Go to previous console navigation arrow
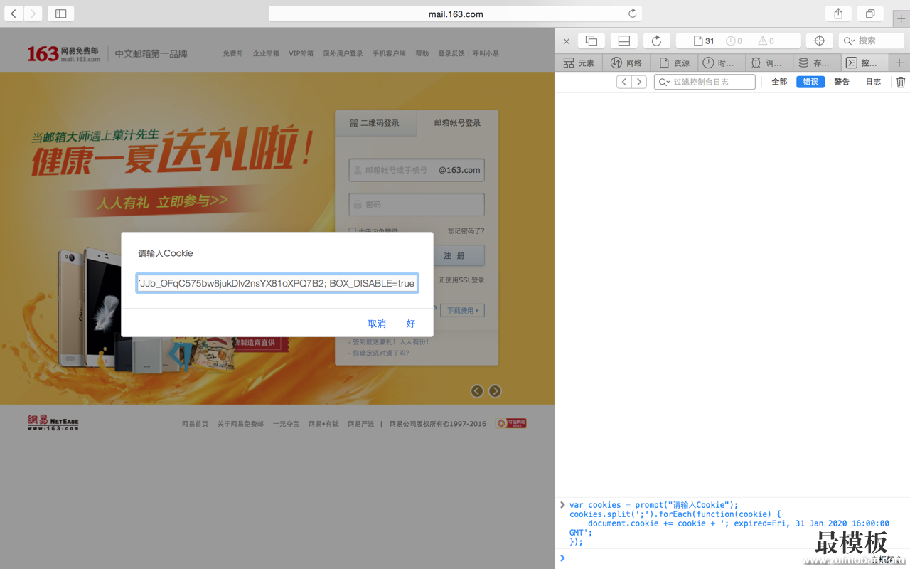The image size is (910, 569). (624, 82)
